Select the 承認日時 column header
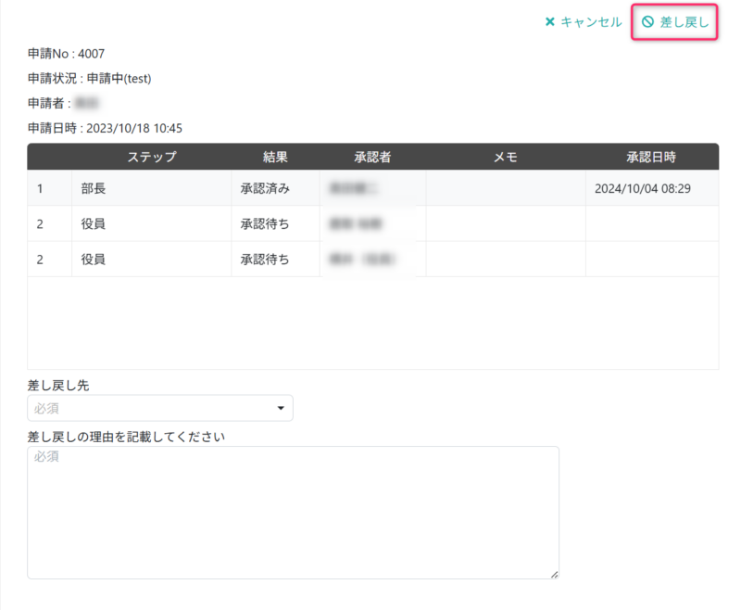The height and width of the screenshot is (610, 741). [651, 157]
